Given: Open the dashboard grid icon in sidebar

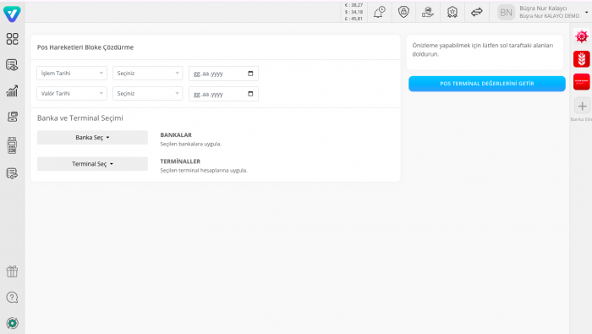Looking at the screenshot, I should [x=12, y=39].
